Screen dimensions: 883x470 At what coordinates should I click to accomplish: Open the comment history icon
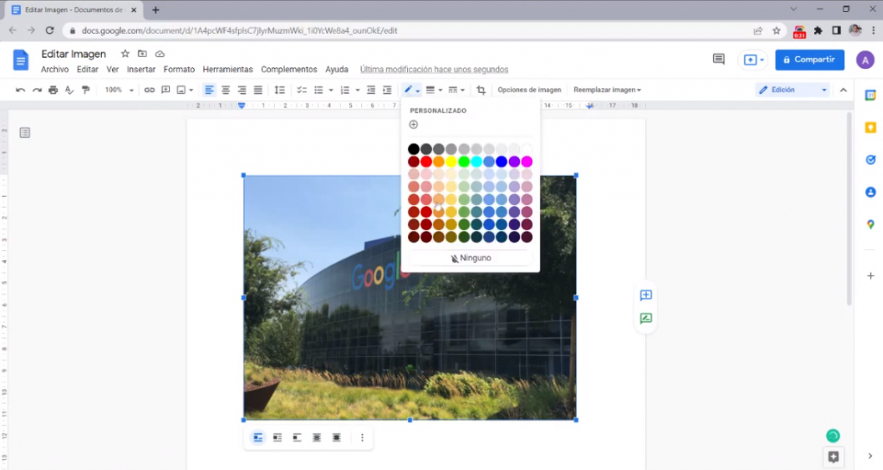tap(718, 60)
